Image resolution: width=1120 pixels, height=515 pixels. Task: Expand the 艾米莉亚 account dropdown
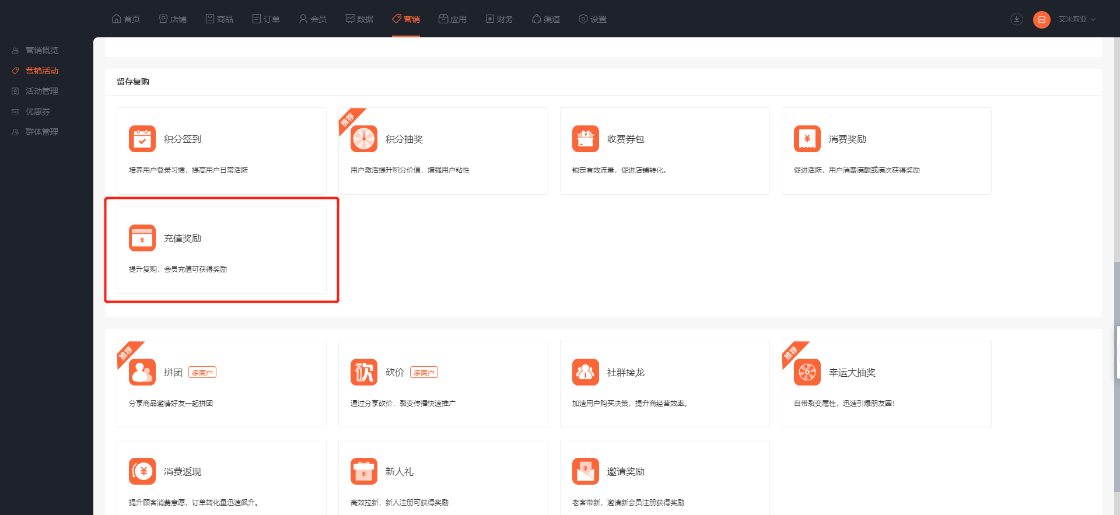(x=1077, y=19)
